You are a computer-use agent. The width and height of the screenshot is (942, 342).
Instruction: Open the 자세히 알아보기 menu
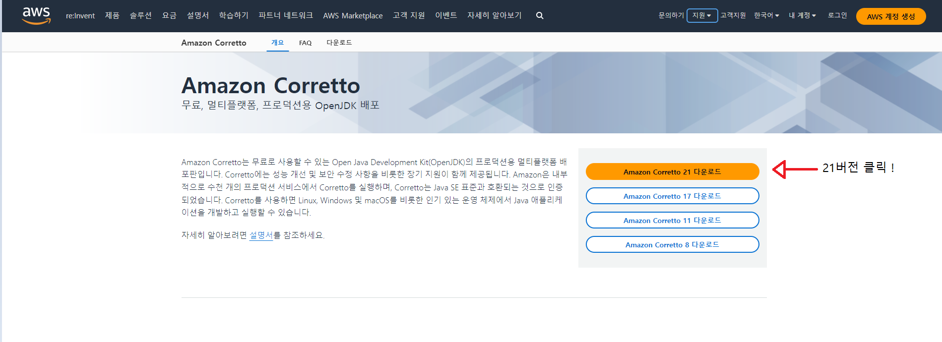click(495, 16)
